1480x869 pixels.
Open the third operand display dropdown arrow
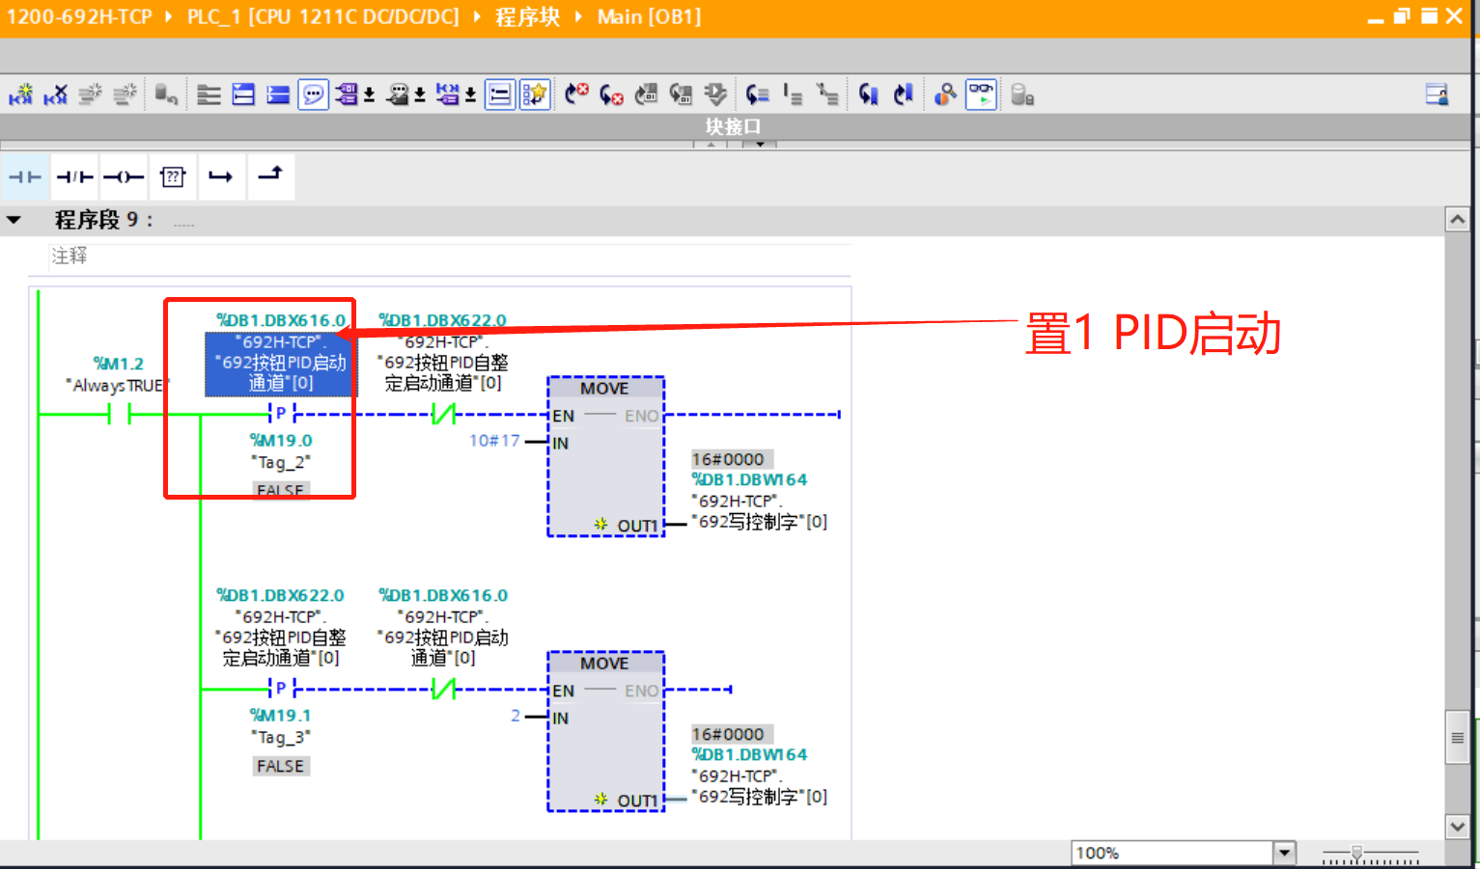click(x=471, y=95)
